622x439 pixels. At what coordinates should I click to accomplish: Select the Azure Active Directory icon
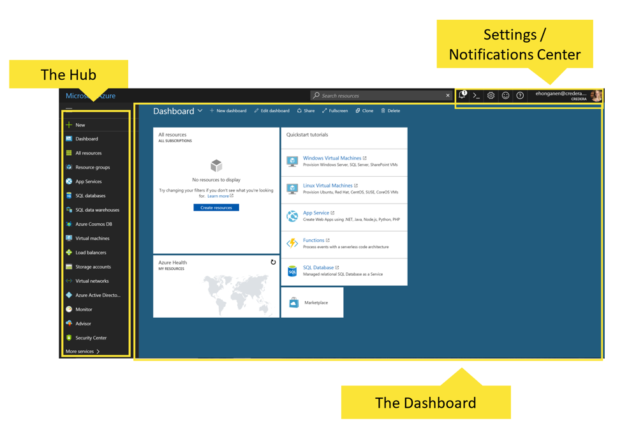tap(69, 295)
